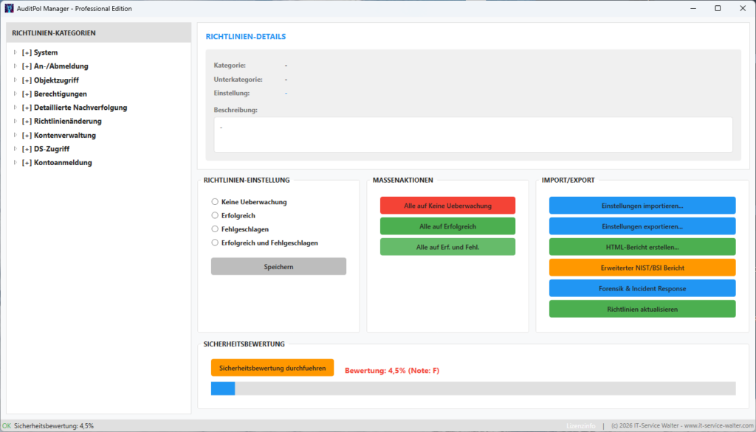
Task: Set all policies to Erfolgreich via mass action
Action: click(447, 226)
